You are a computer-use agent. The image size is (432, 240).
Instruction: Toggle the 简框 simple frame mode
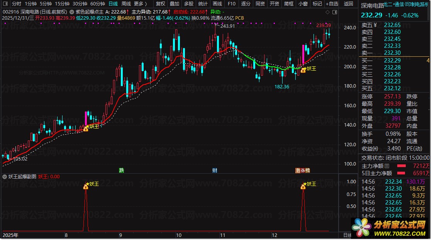289,4
